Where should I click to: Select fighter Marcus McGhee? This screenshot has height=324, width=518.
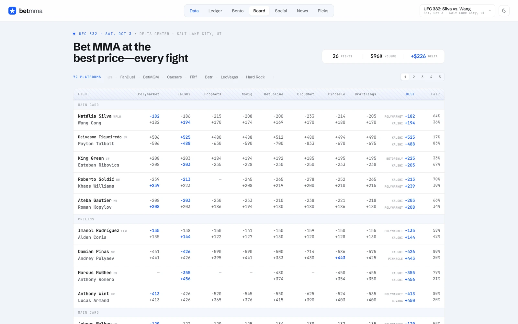[x=95, y=272]
